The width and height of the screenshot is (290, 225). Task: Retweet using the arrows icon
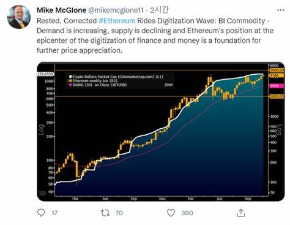click(x=105, y=213)
